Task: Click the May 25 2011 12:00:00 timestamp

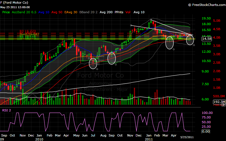Action: 15,7
